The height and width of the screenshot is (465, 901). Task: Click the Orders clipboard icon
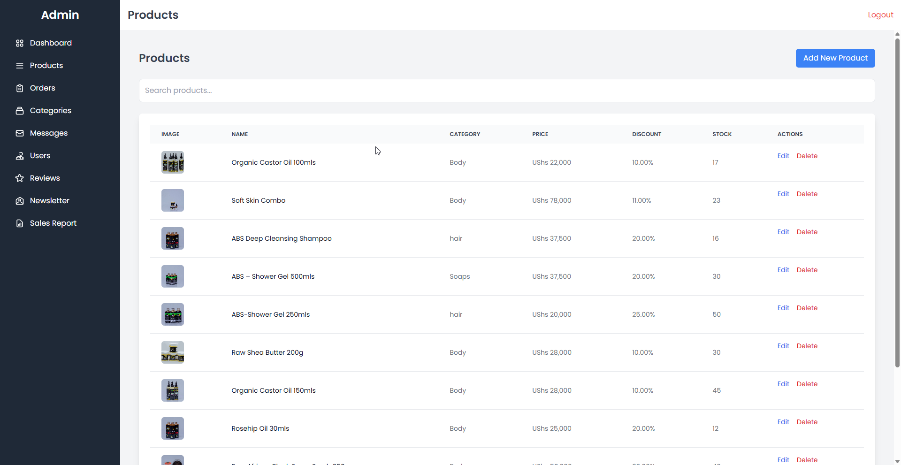[x=20, y=88]
